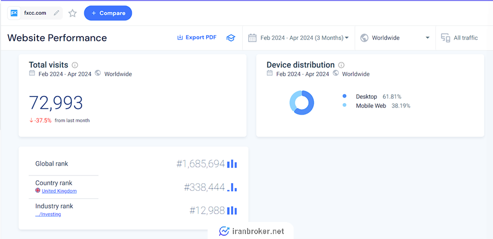Star fxcc.com as a favorite
This screenshot has width=493, height=239.
pyautogui.click(x=72, y=13)
